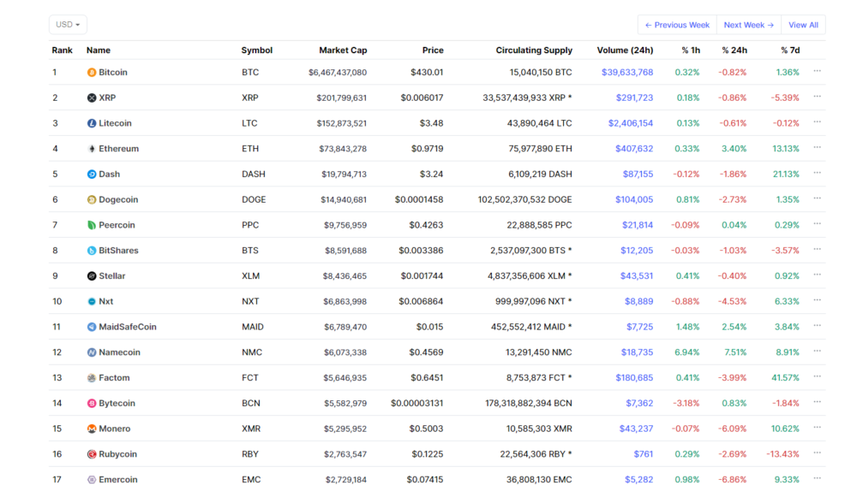
Task: Select Factom 7d change 41.57%
Action: click(x=785, y=378)
